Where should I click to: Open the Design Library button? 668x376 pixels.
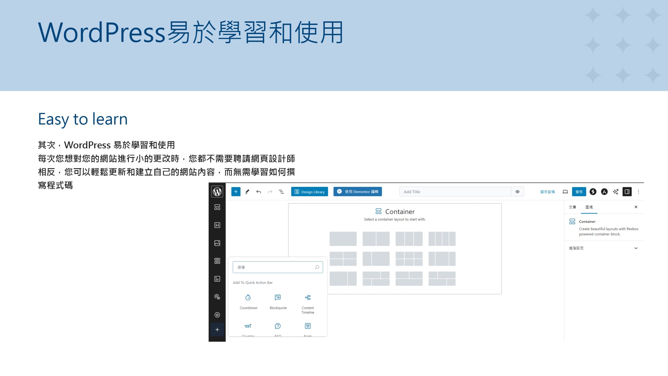coord(309,192)
